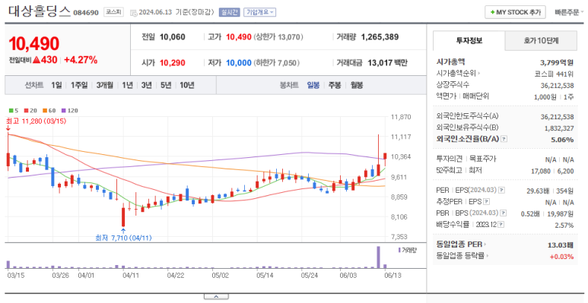Click the 거래량 value 1,265,389
Viewport: 588px width, 303px height.
tap(380, 37)
